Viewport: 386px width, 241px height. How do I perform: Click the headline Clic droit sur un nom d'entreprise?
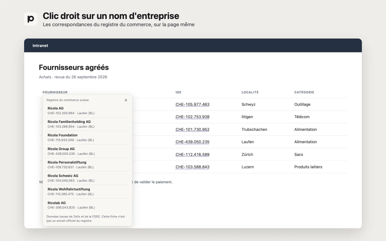pos(111,16)
